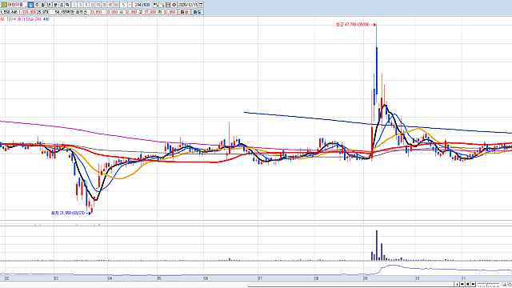Switch chart to weekly (주) period

point(37,5)
